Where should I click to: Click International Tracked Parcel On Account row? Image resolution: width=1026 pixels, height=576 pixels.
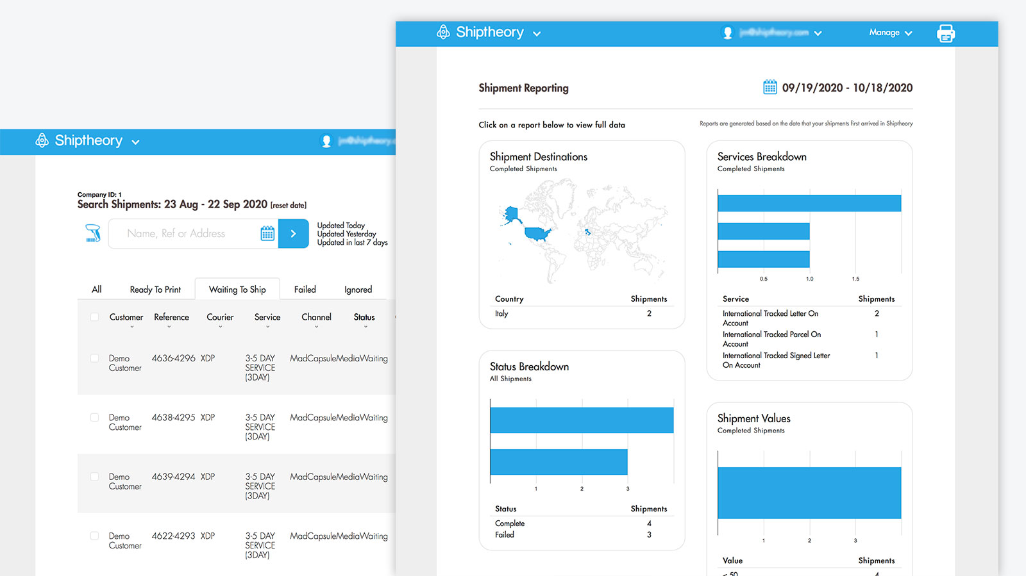pos(809,339)
